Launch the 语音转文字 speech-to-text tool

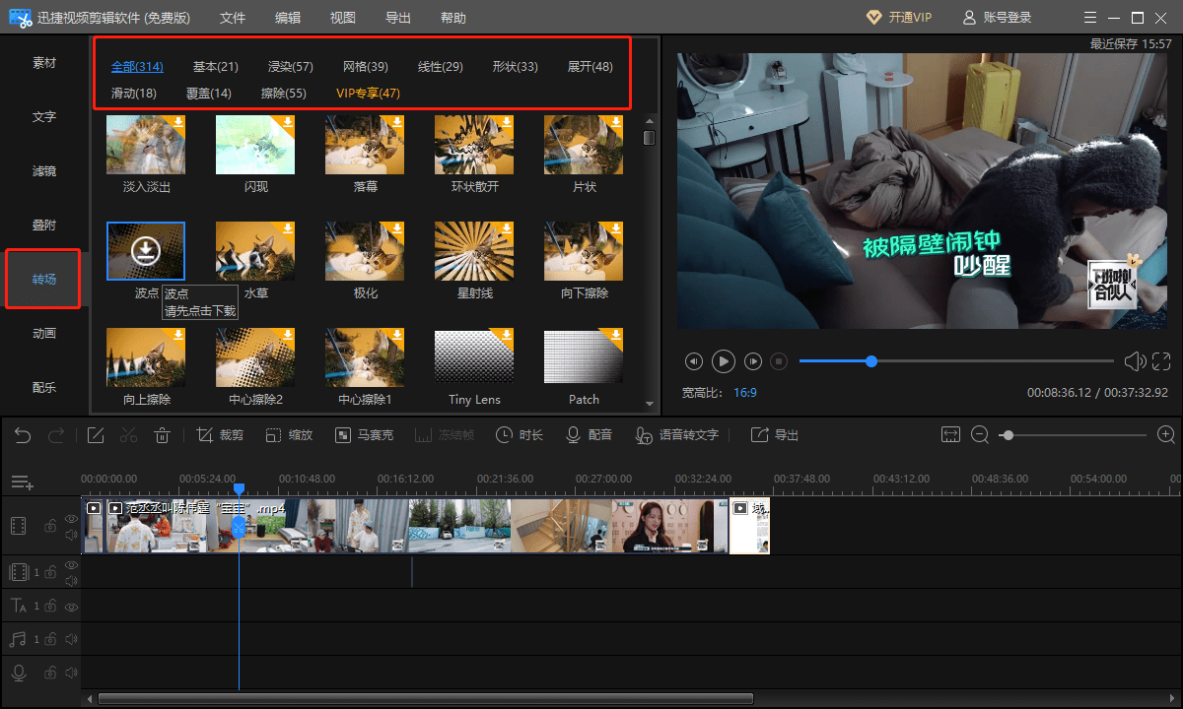point(676,435)
